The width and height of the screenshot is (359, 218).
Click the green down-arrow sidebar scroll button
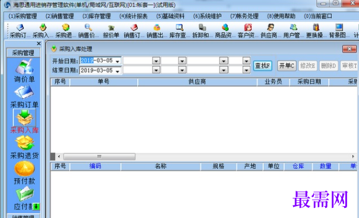(x=36, y=207)
